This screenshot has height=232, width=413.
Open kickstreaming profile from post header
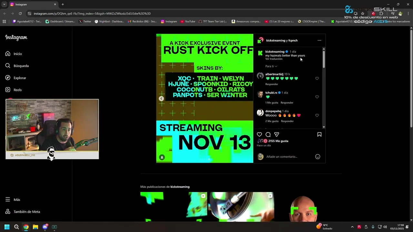click(275, 40)
